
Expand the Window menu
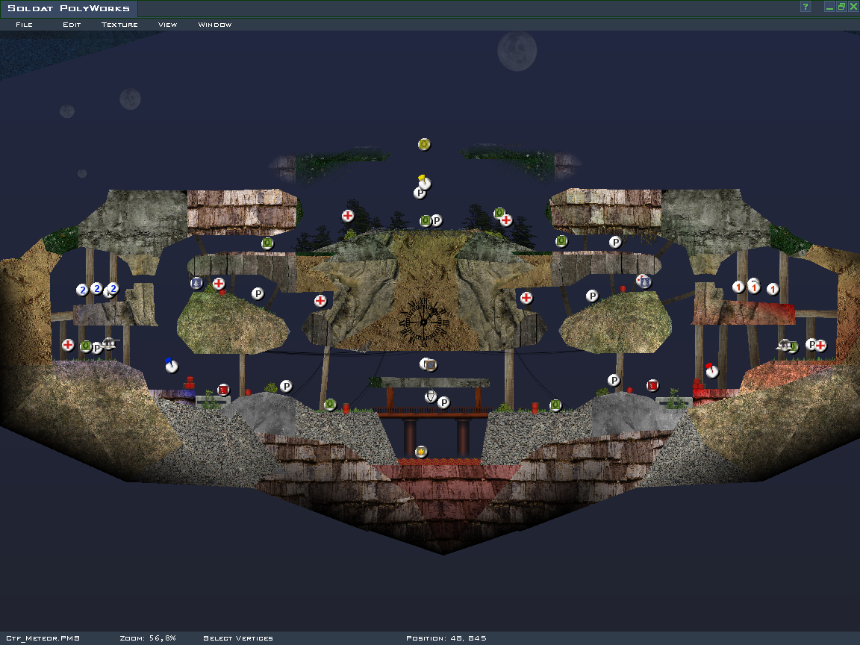tap(215, 25)
